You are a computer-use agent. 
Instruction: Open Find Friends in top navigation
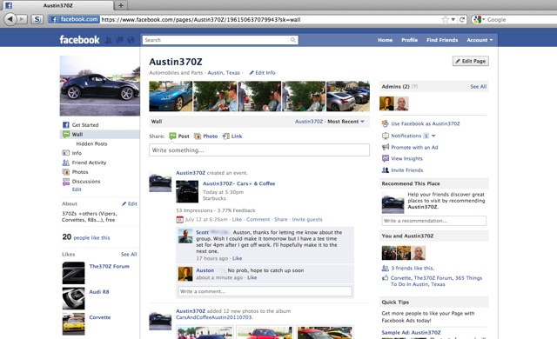point(442,40)
